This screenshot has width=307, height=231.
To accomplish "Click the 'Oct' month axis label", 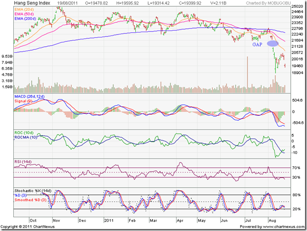I will 33,221.
